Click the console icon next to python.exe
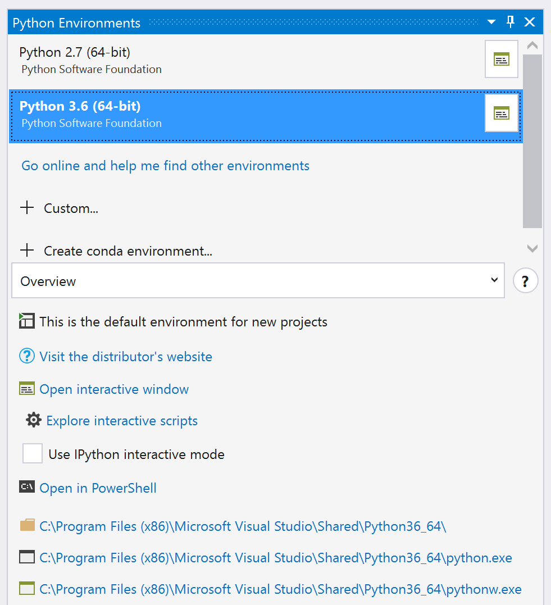 point(26,557)
